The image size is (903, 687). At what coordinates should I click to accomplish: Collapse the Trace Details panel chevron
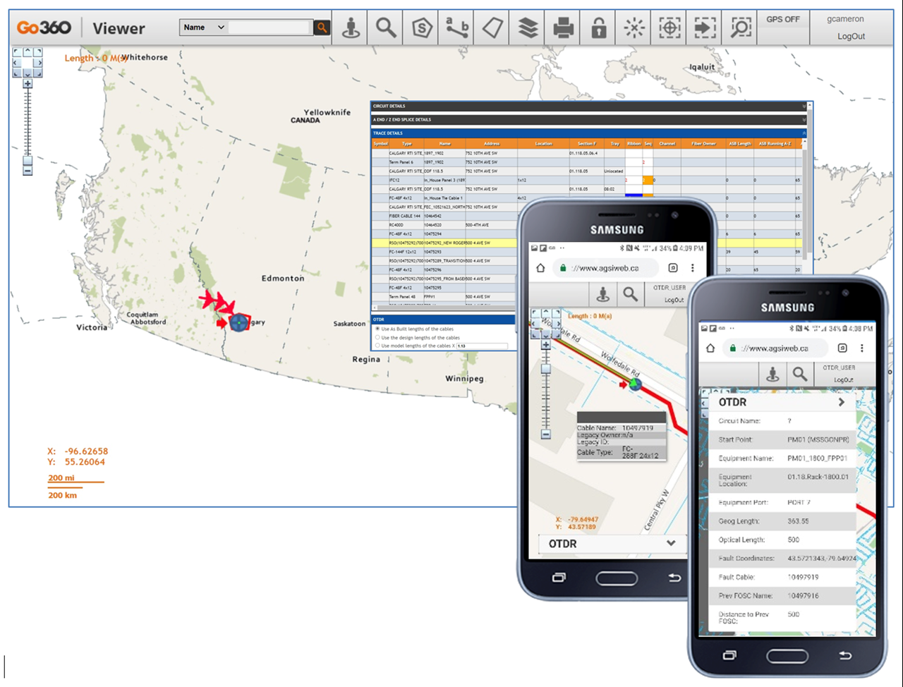[804, 133]
